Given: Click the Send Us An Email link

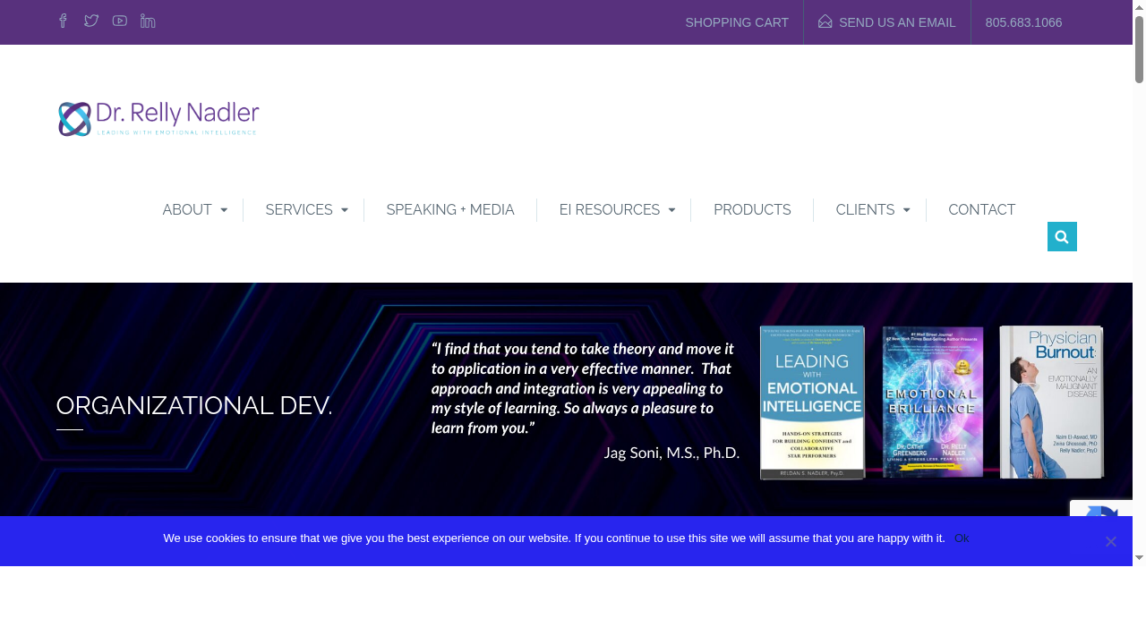Looking at the screenshot, I should pos(897,22).
